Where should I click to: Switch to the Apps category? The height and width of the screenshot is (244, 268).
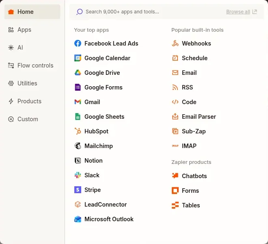click(32, 30)
